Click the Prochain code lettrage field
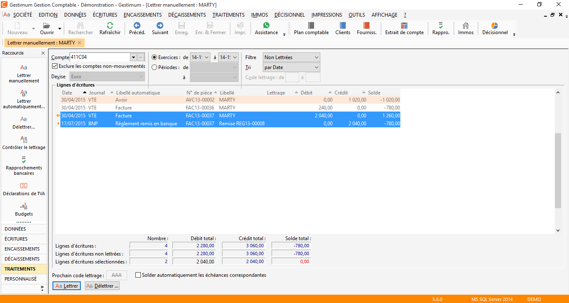Viewport: 569px width, 303px height. coord(117,275)
